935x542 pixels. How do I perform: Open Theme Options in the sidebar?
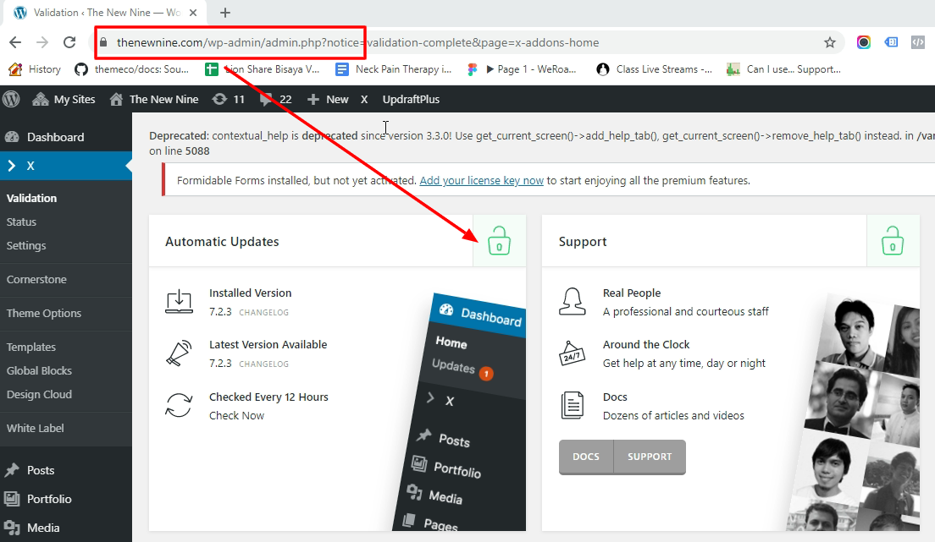click(43, 314)
